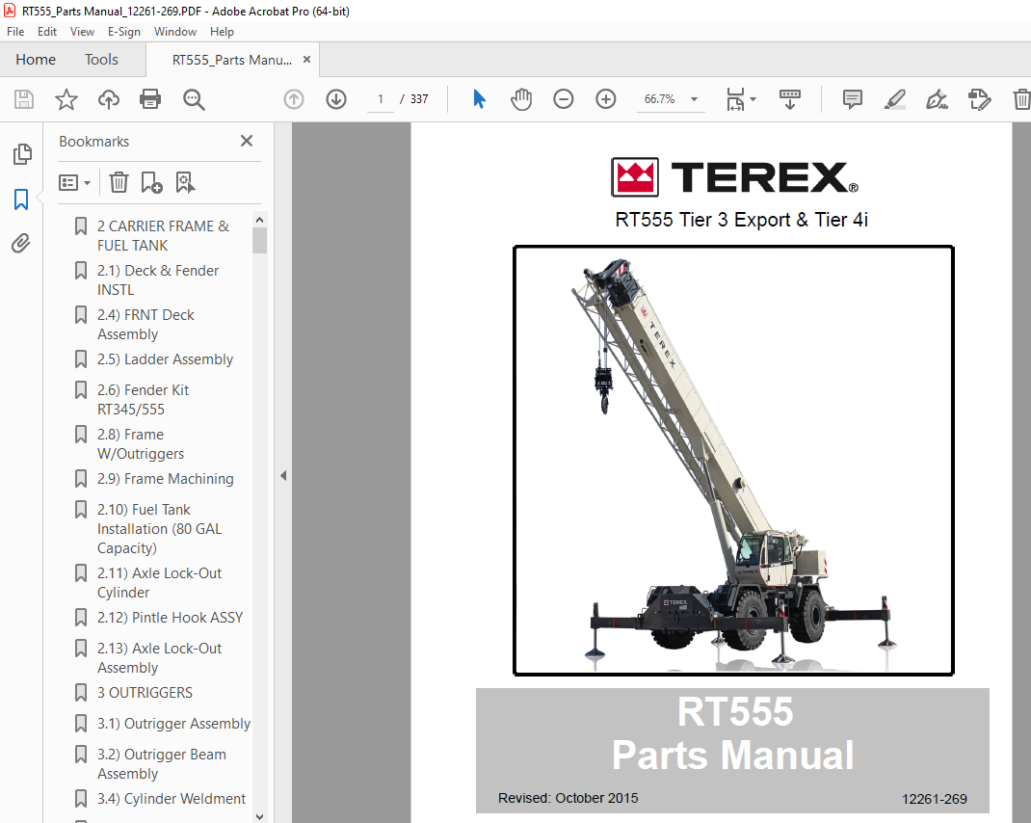Screen dimensions: 1031x823
Task: Switch to the Home tab
Action: click(x=36, y=60)
